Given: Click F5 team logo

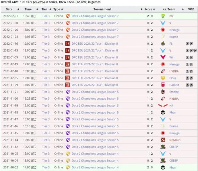Looking at the screenshot, I should pyautogui.click(x=163, y=44).
